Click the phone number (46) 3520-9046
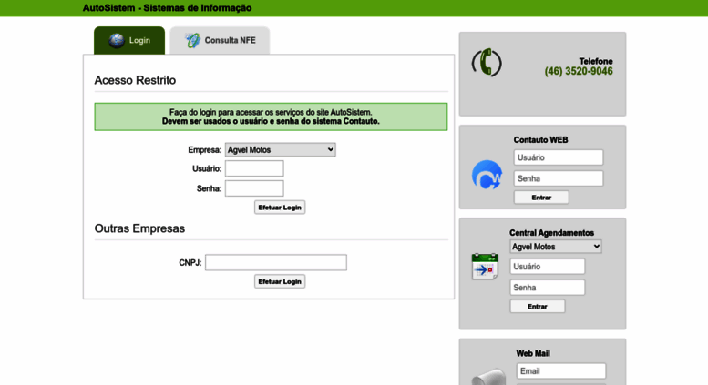This screenshot has width=708, height=385. pyautogui.click(x=579, y=71)
